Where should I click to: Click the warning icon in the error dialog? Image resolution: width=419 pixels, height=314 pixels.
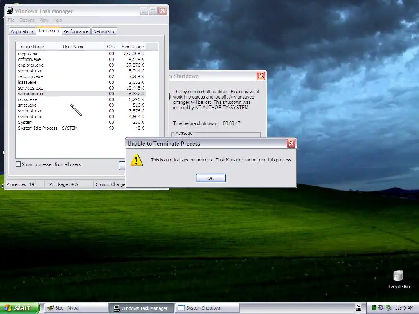[137, 160]
